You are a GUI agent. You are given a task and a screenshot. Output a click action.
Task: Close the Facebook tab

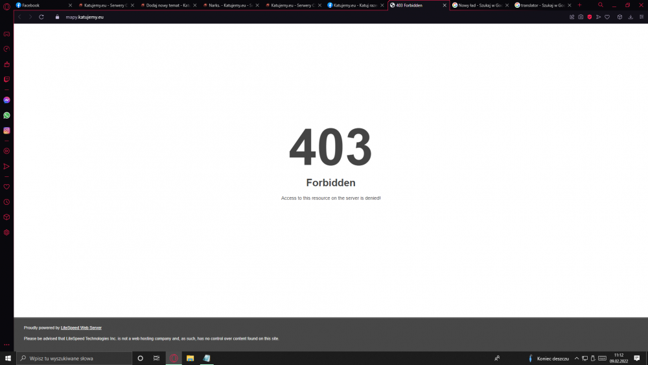click(x=70, y=5)
